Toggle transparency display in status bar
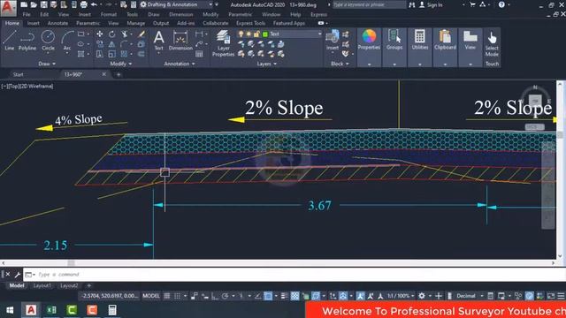 tap(294, 296)
